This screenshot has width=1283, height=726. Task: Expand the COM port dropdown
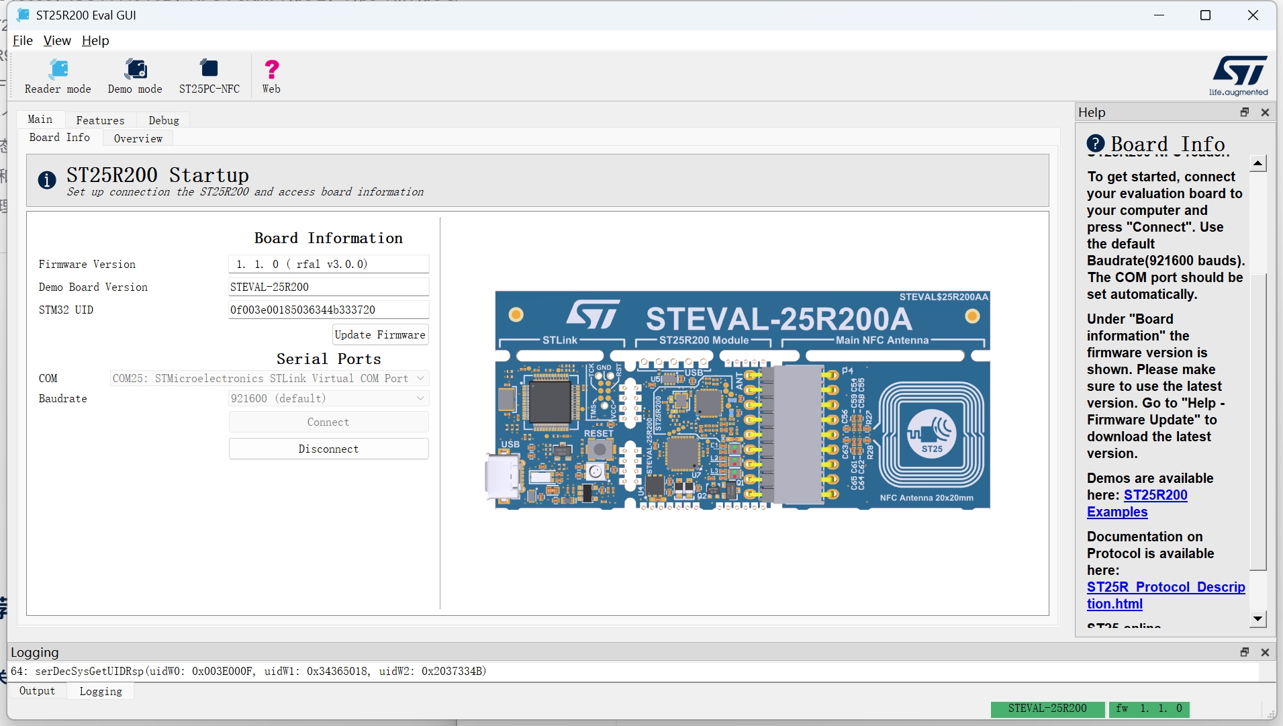point(269,378)
